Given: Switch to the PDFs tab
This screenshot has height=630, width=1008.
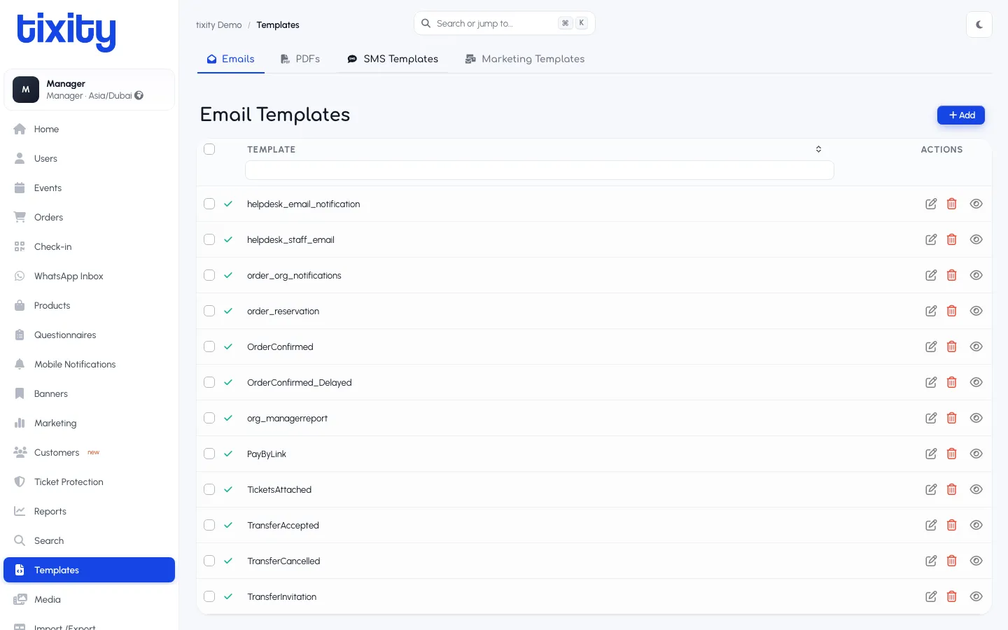Looking at the screenshot, I should [x=300, y=59].
